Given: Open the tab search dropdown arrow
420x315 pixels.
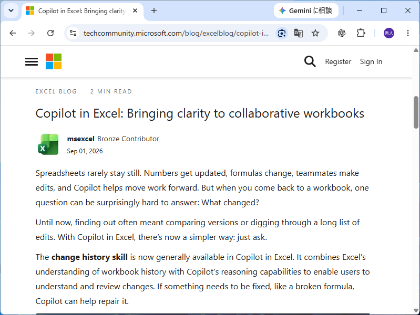Looking at the screenshot, I should coord(11,10).
